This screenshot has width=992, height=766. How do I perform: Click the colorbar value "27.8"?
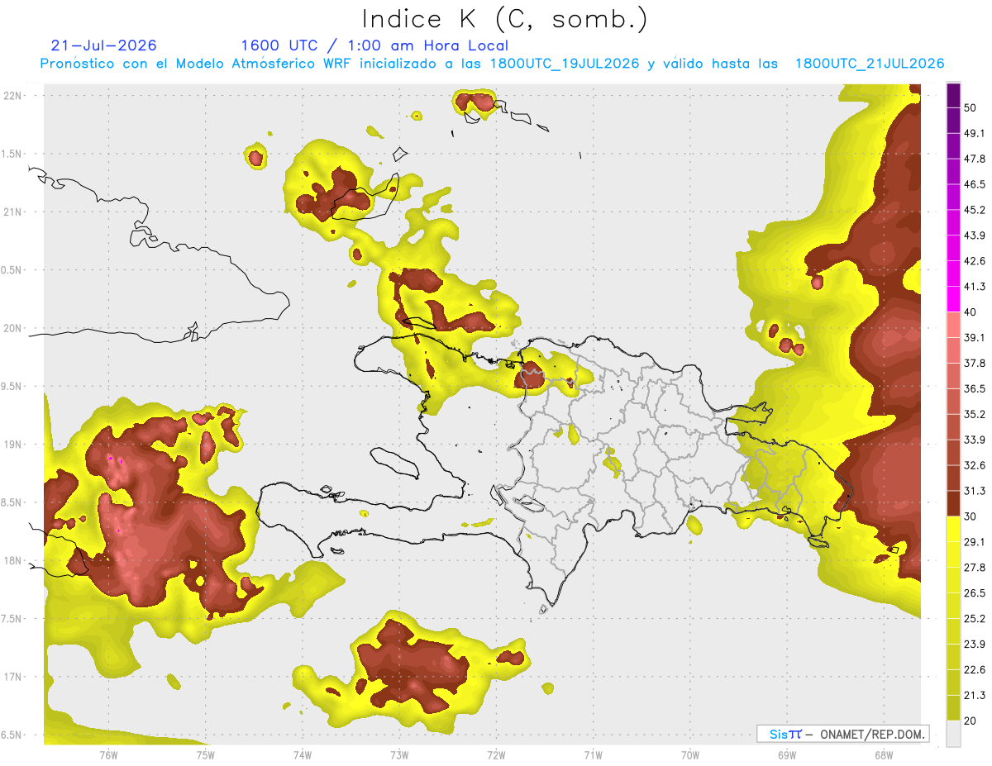click(x=975, y=568)
